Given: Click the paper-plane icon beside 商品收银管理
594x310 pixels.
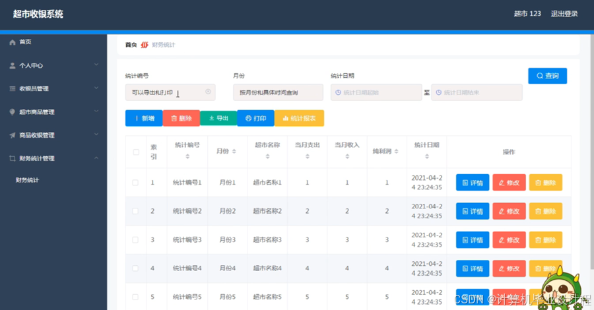Looking at the screenshot, I should click(x=13, y=135).
